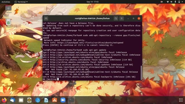Screen dimensions: 185x104
Task: Open the Help icon in the dock
Action: (x=38, y=100)
